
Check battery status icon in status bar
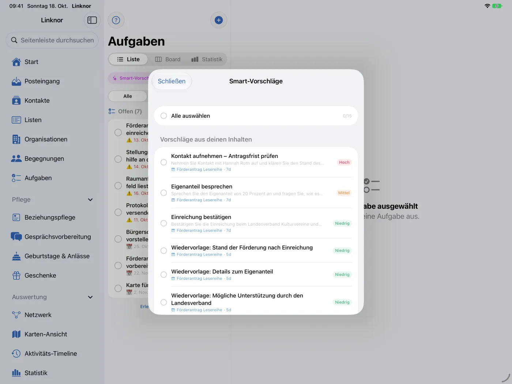click(x=497, y=6)
